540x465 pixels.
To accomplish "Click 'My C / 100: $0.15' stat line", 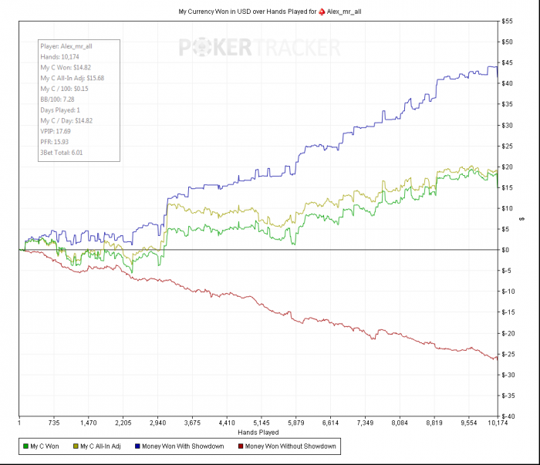I will tap(64, 89).
